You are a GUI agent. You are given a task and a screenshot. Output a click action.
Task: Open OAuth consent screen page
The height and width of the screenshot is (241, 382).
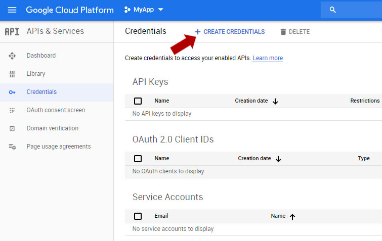pos(56,110)
